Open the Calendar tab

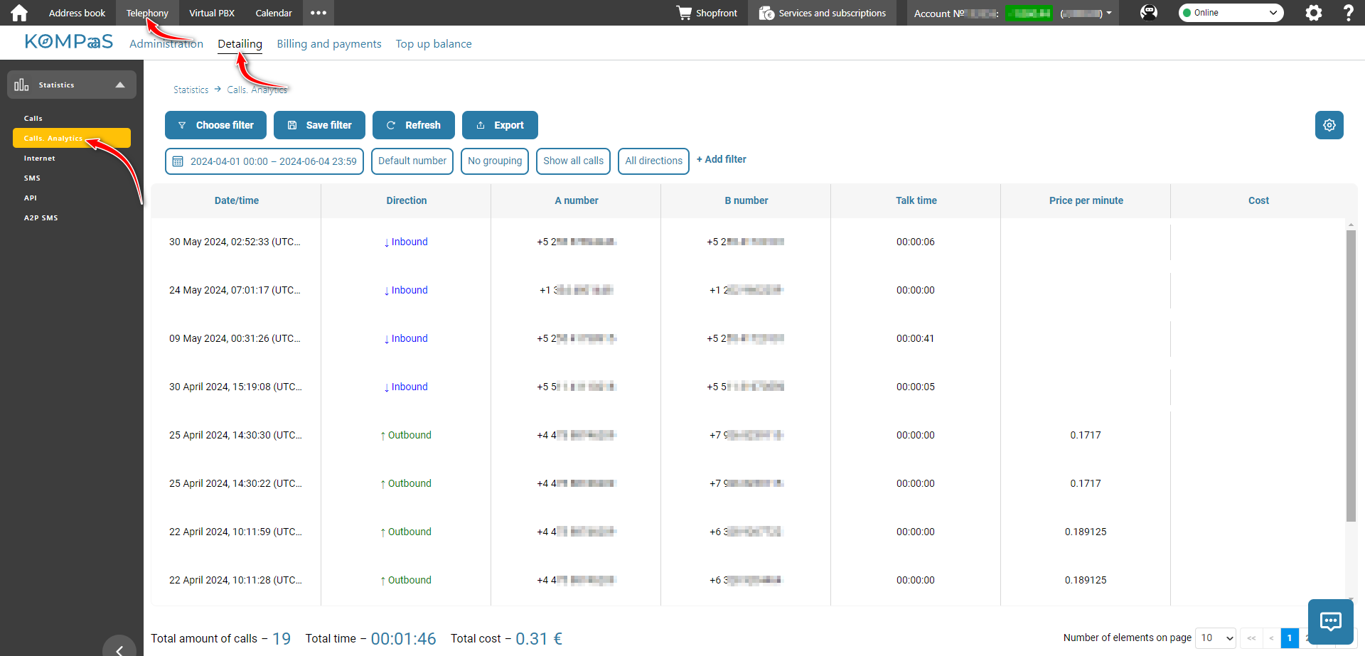(274, 13)
